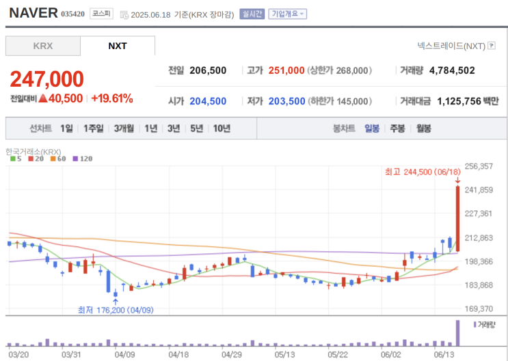Select the NXT tab
Screen dimensions: 508x361
[x=118, y=46]
